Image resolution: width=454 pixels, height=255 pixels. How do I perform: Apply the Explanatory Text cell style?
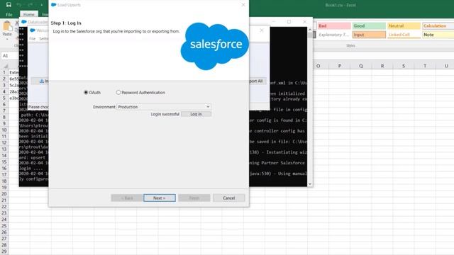334,35
